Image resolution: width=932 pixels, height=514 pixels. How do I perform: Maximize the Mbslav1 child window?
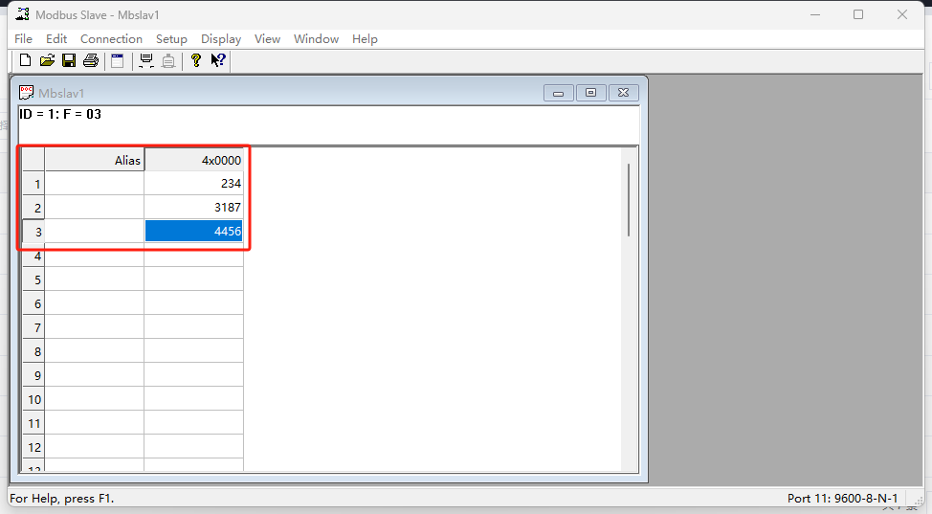(590, 93)
